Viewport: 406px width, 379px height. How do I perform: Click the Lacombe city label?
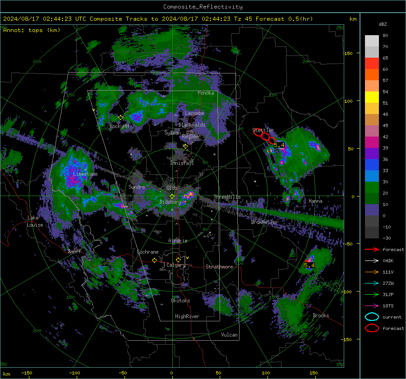(194, 113)
